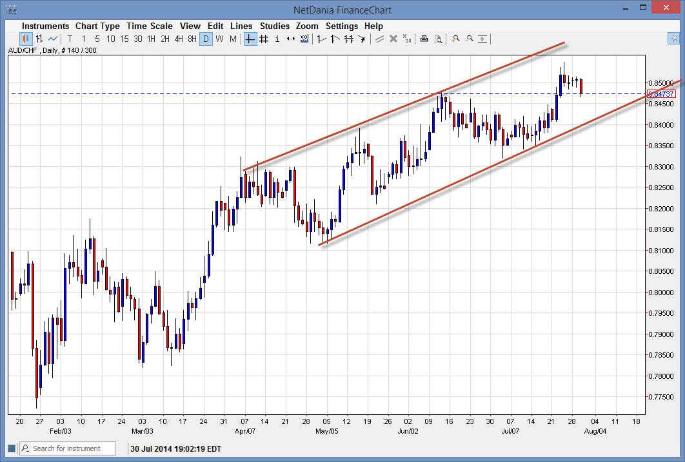Open the Instruments menu
685x462 pixels.
pos(45,26)
